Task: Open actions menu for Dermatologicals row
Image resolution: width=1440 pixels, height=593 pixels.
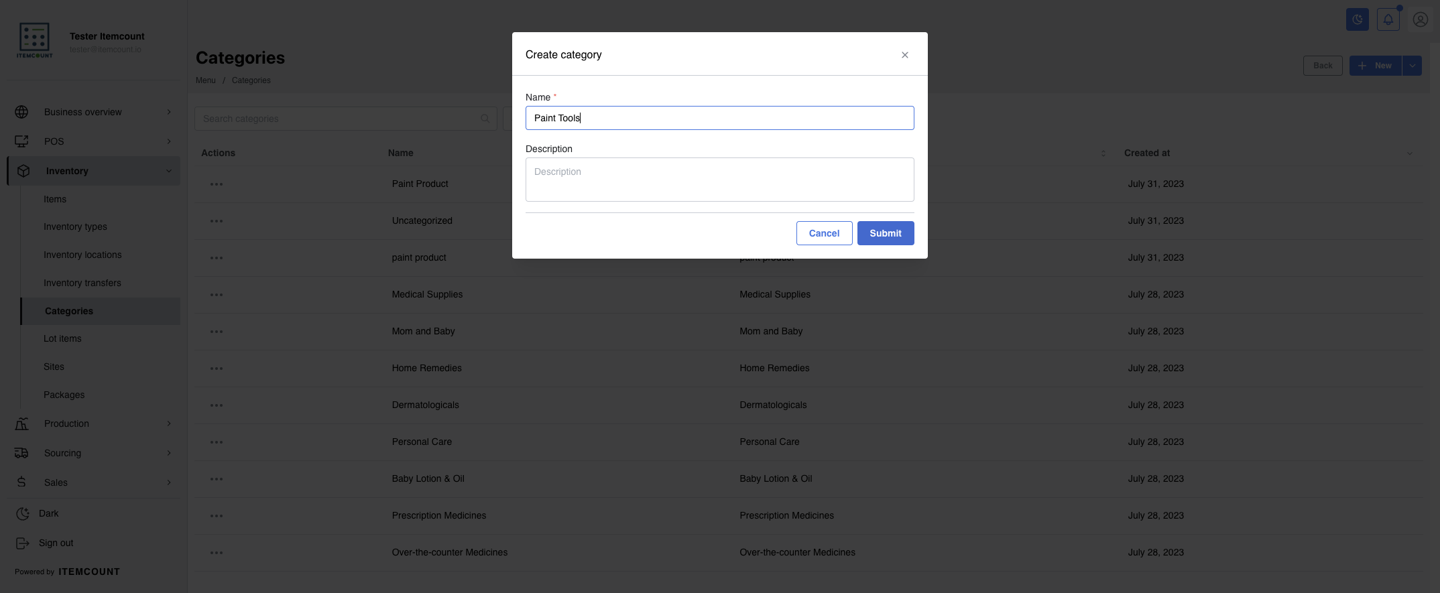Action: coord(217,405)
